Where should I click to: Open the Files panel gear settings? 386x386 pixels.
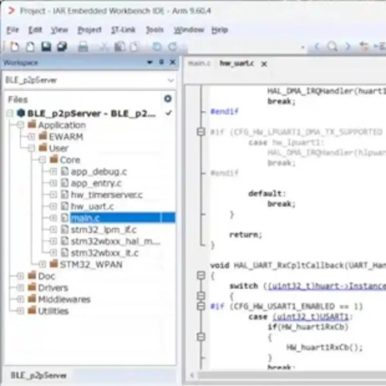[168, 99]
